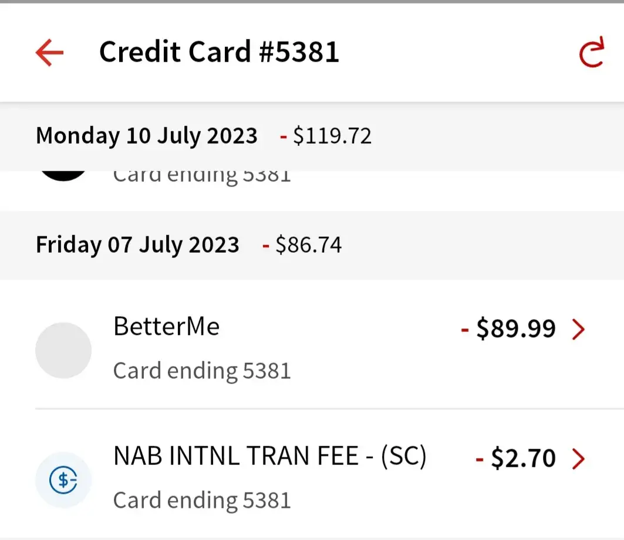Click the BetterMe grey merchant logo
This screenshot has height=540, width=624.
tap(63, 350)
